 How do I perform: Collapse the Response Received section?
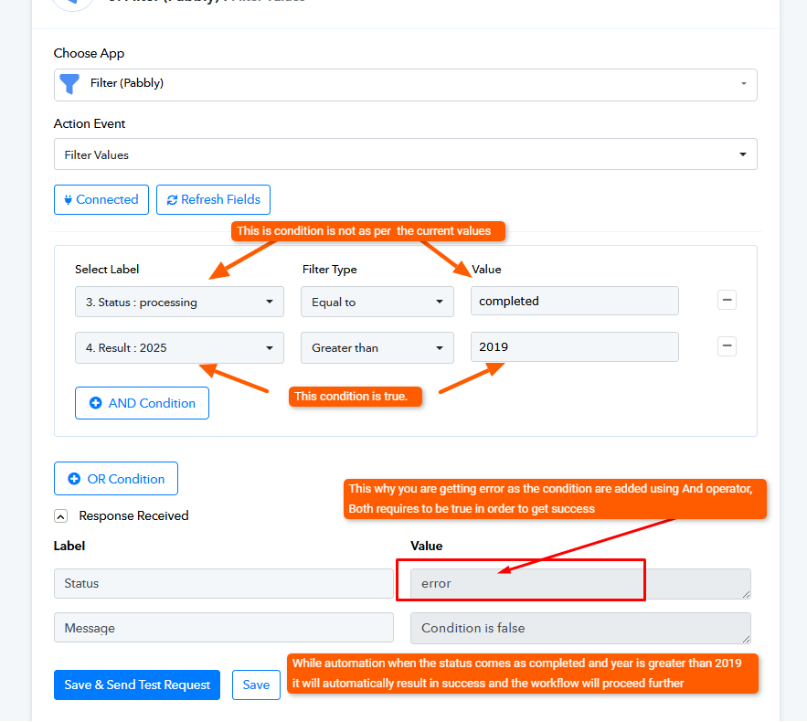click(60, 516)
